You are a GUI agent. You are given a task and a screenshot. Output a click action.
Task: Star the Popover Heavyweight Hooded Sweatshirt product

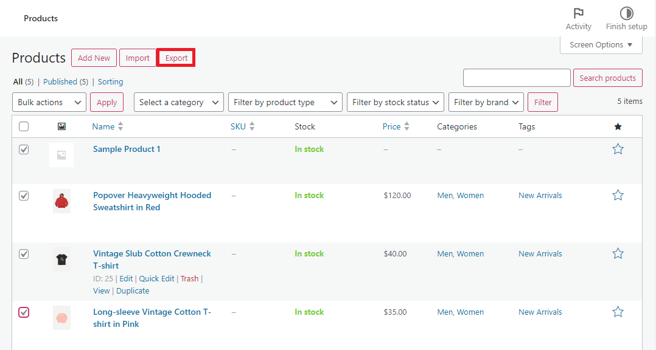618,195
